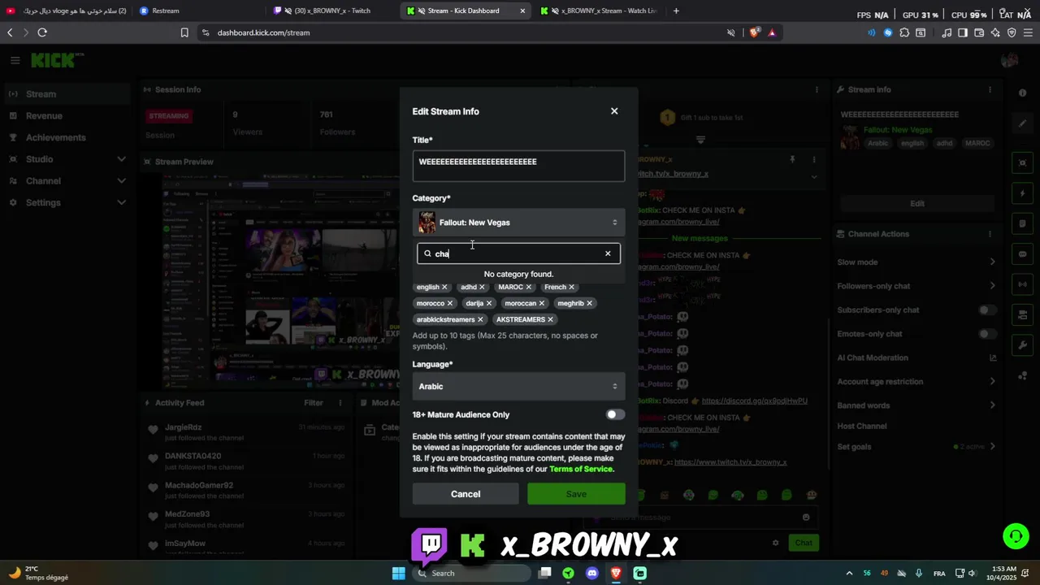The image size is (1040, 585).
Task: Clear the category search field
Action: click(608, 253)
